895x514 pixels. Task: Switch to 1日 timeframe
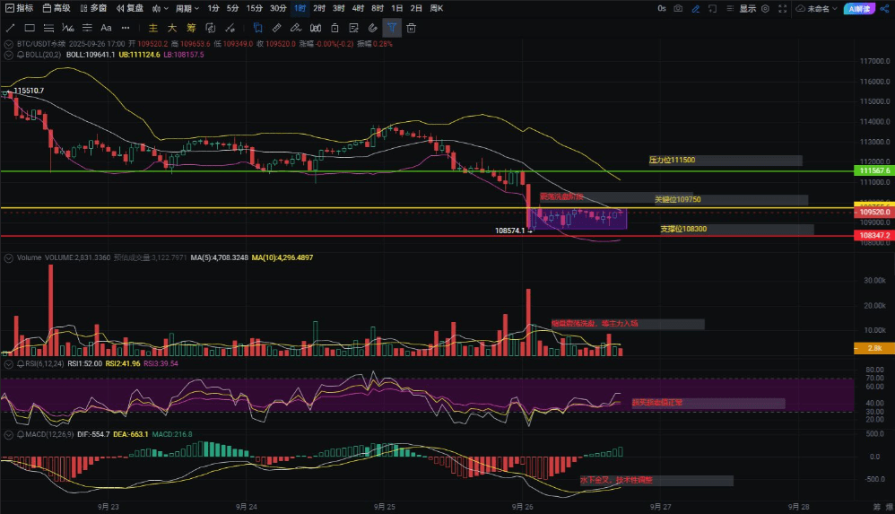[x=397, y=8]
